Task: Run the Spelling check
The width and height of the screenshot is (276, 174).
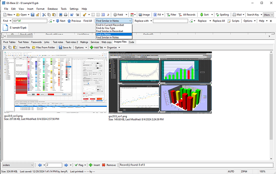Action: point(222,15)
